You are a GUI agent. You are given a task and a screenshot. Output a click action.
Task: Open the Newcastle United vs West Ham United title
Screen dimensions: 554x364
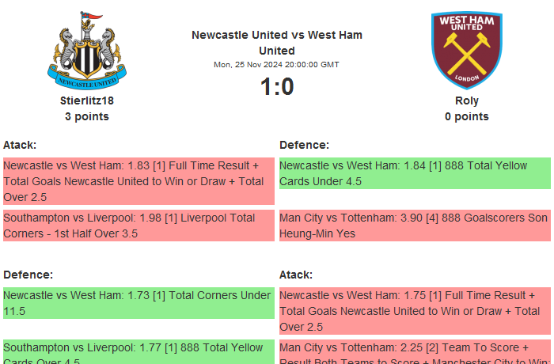pyautogui.click(x=277, y=43)
